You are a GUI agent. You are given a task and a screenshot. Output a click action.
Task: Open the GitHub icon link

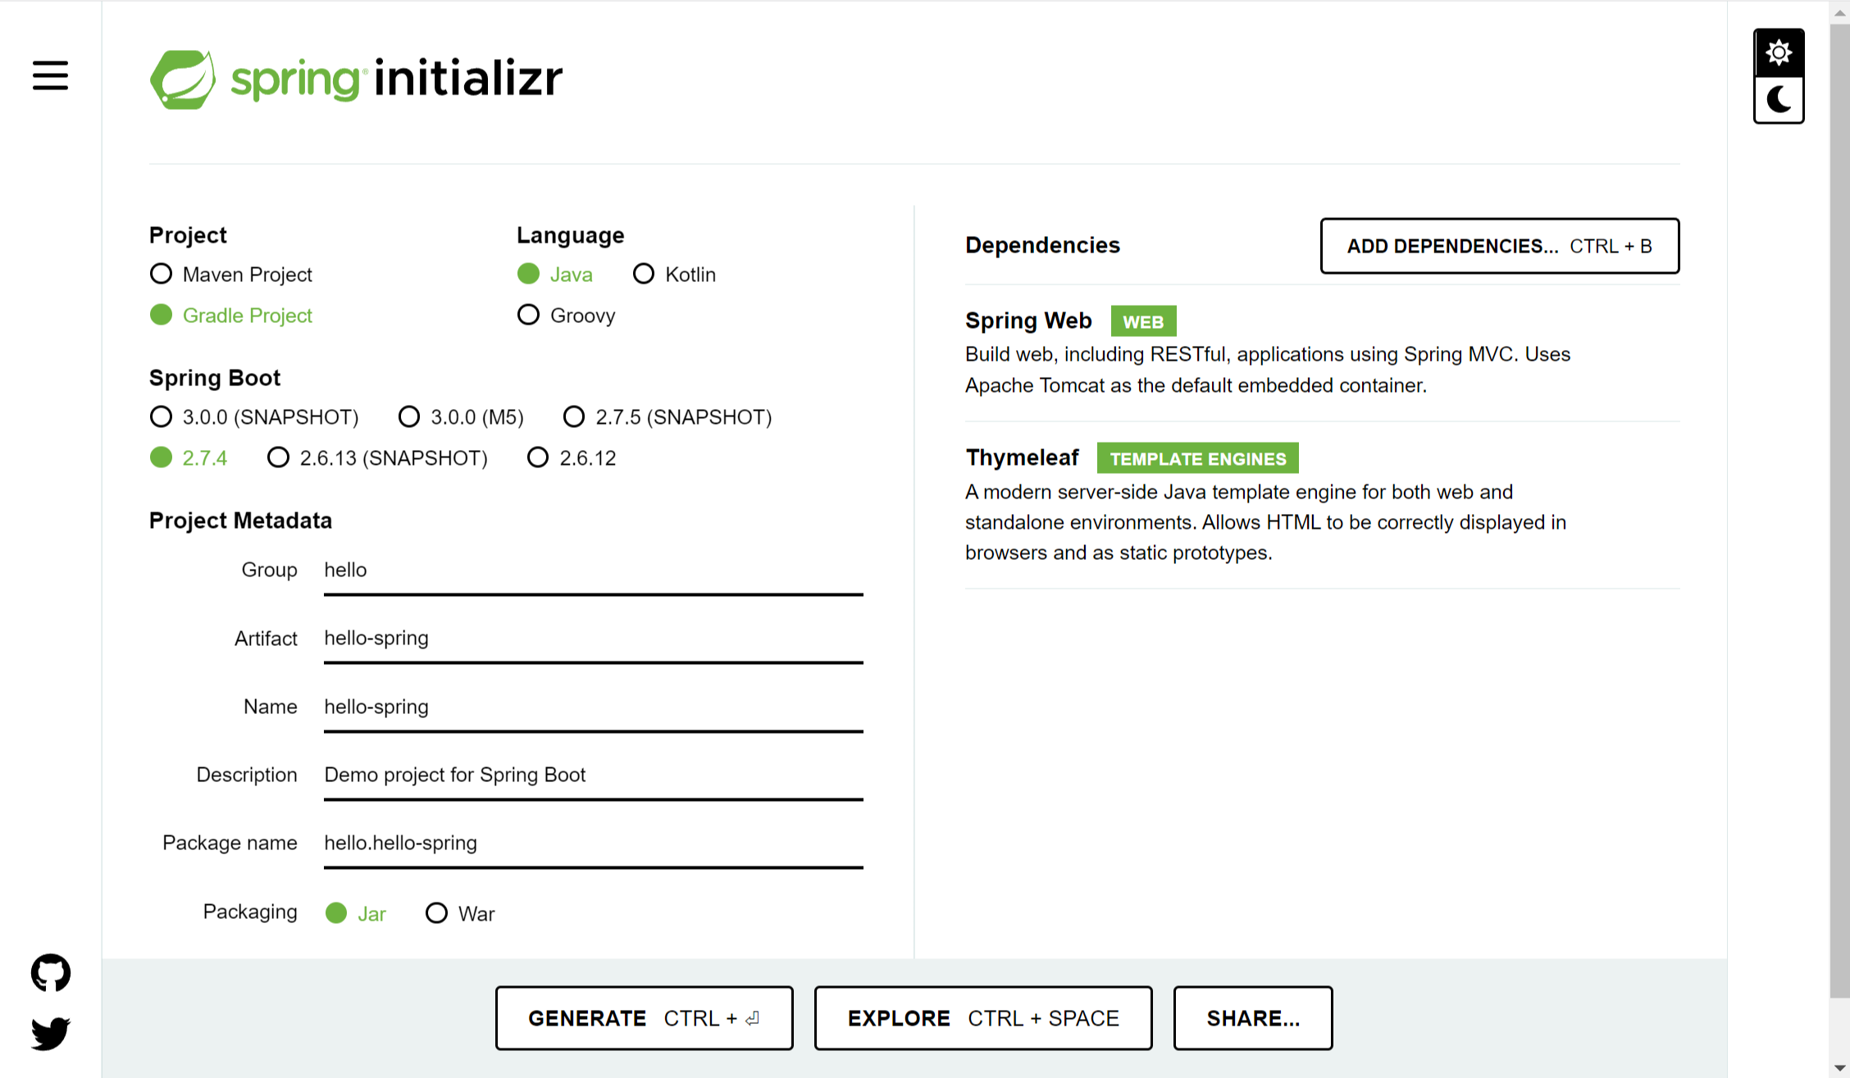[x=51, y=972]
